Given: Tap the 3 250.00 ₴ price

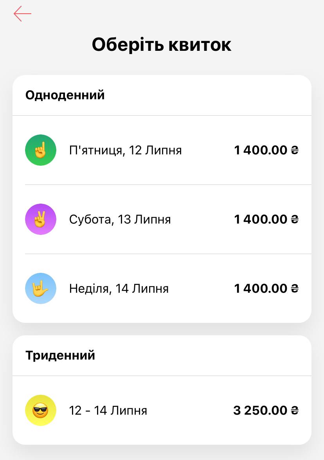Looking at the screenshot, I should coord(260,410).
